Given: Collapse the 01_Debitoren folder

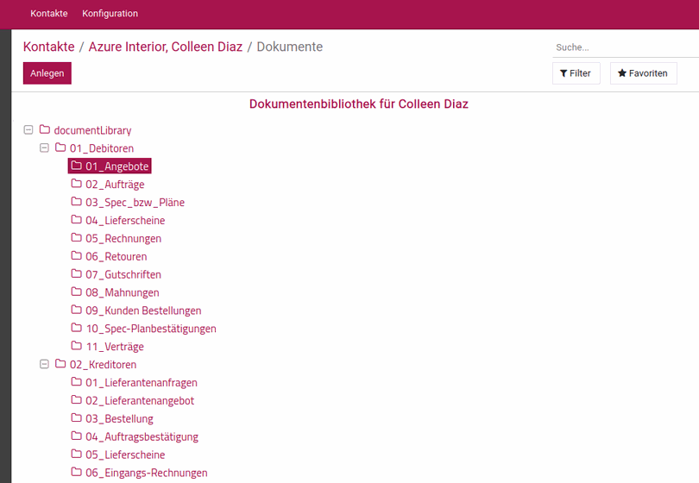Looking at the screenshot, I should pyautogui.click(x=44, y=147).
